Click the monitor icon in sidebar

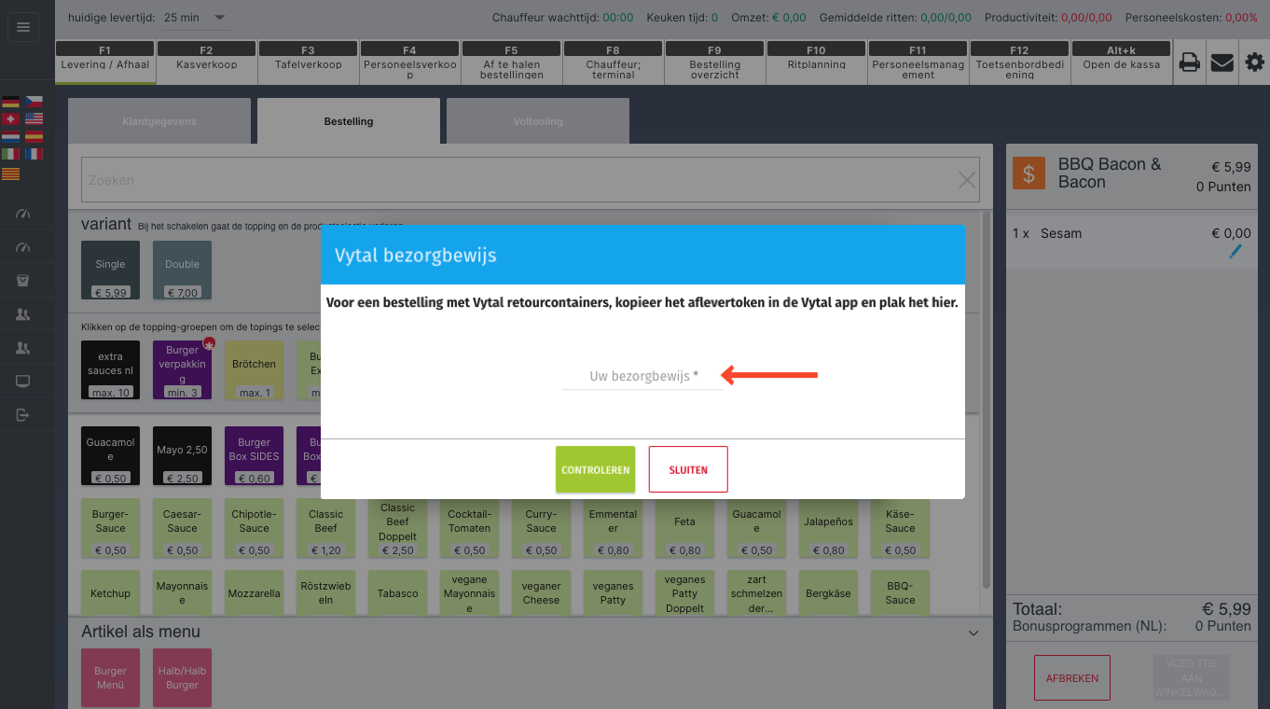[23, 382]
